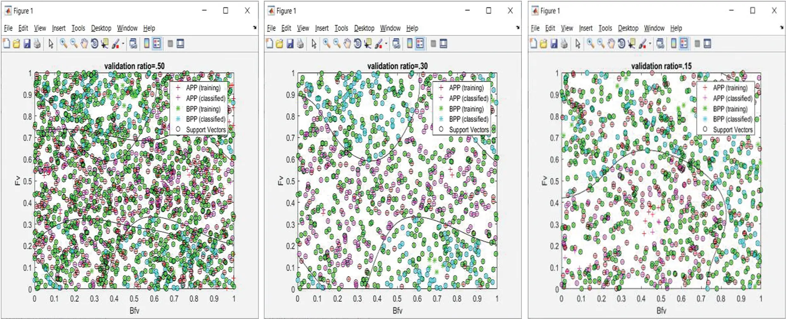787x320 pixels.
Task: Click Show Plot Tools icon in left window
Action: (180, 43)
